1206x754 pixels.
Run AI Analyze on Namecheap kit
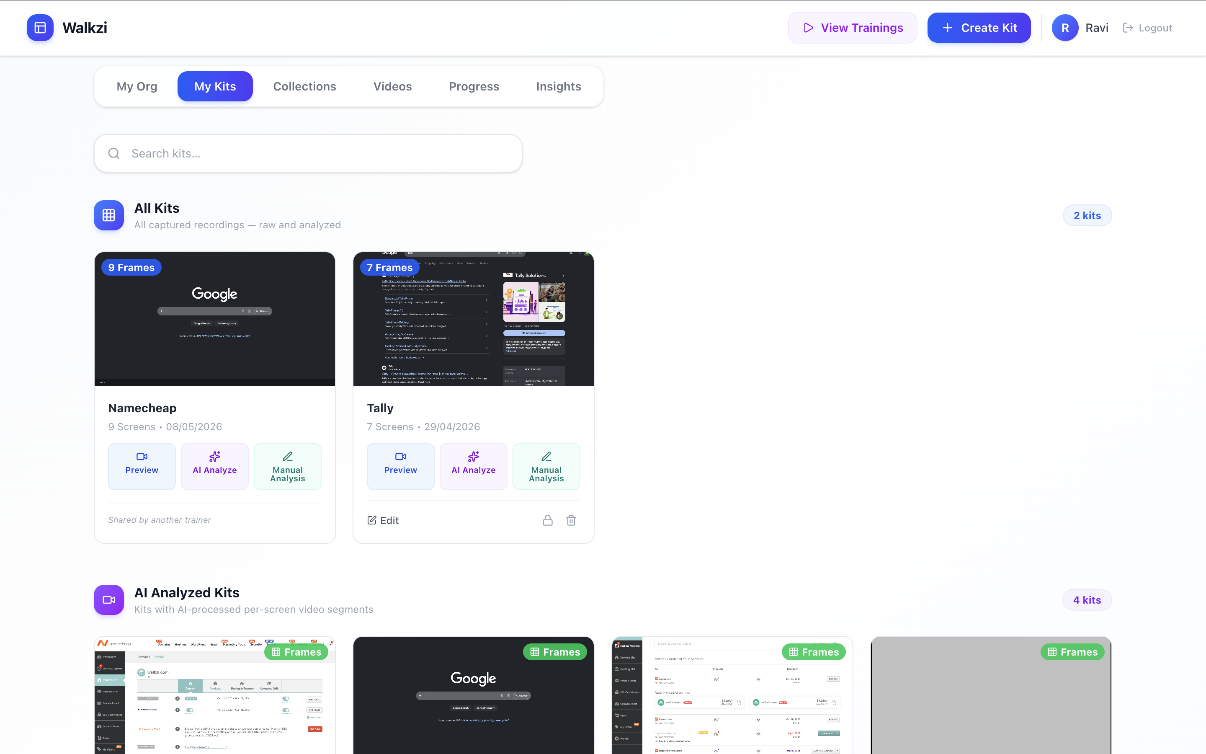(x=215, y=466)
